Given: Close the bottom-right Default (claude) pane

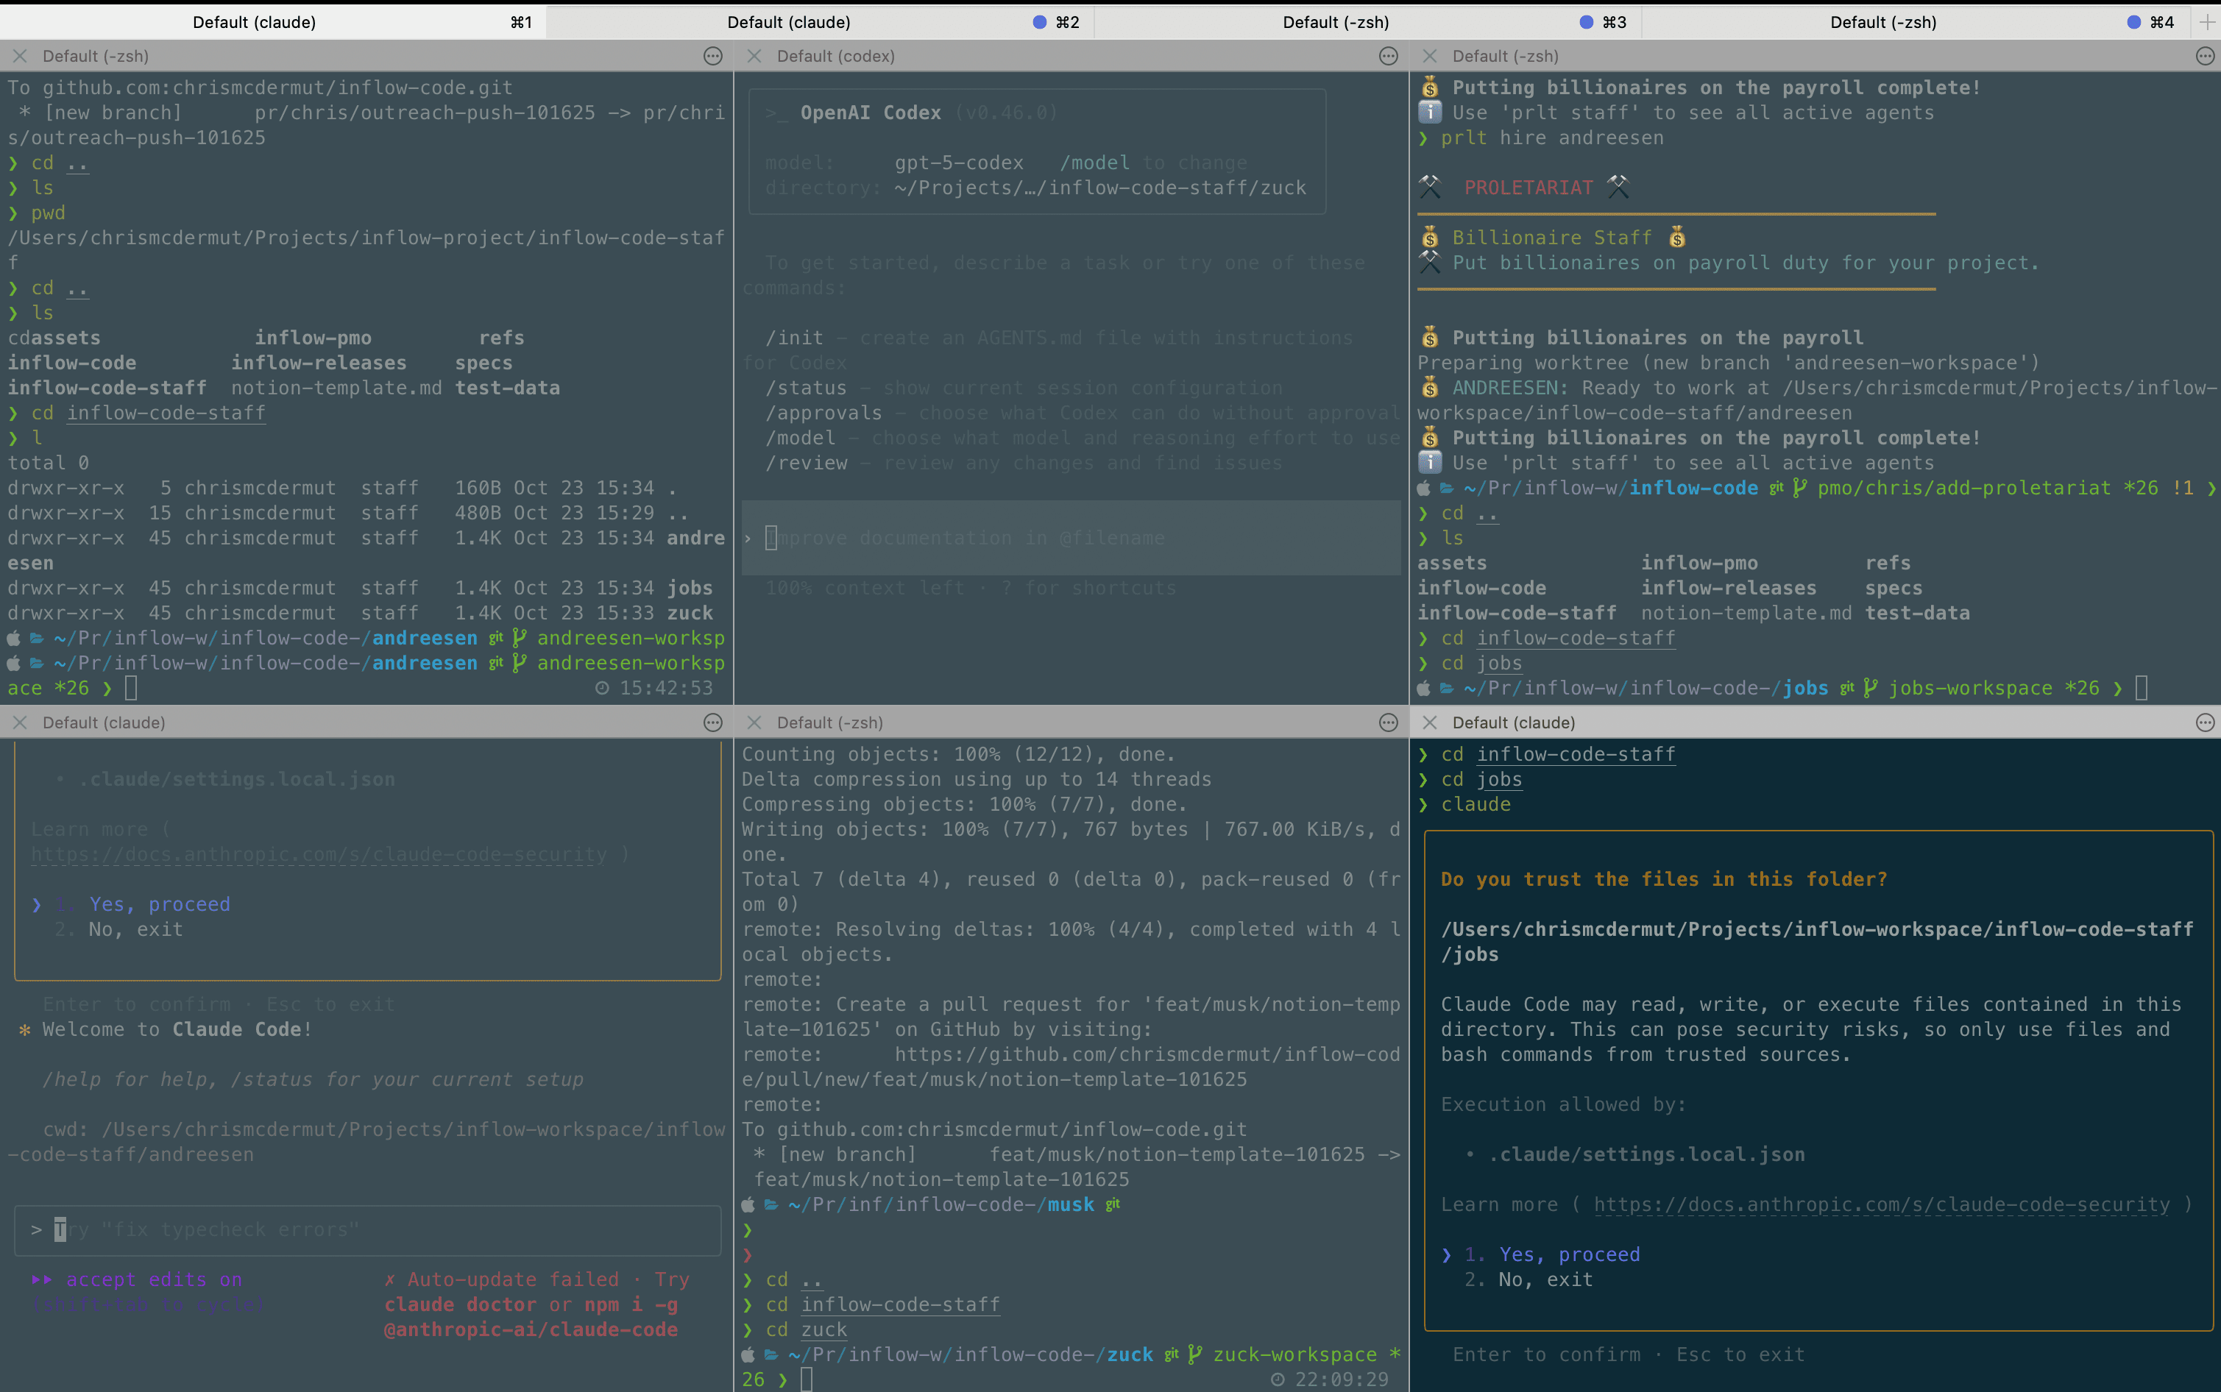Looking at the screenshot, I should tap(1430, 722).
